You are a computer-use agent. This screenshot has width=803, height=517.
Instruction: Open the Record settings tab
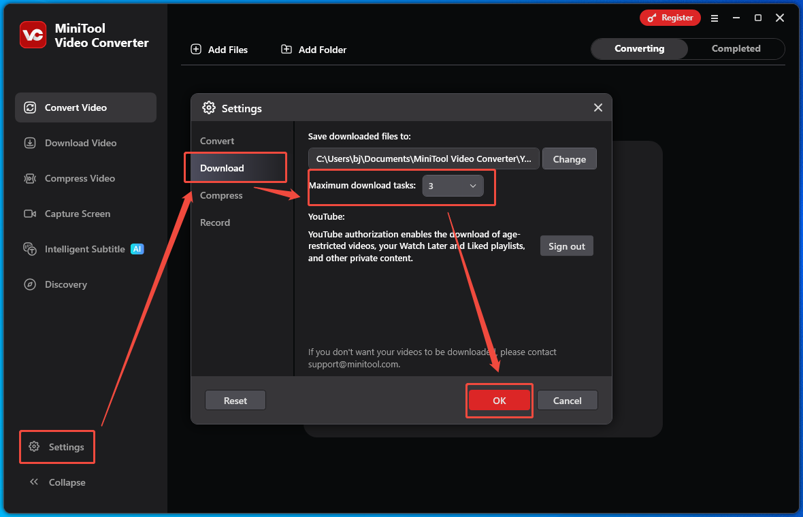coord(215,222)
